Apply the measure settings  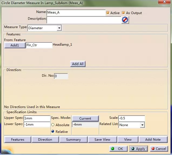[x=139, y=149]
